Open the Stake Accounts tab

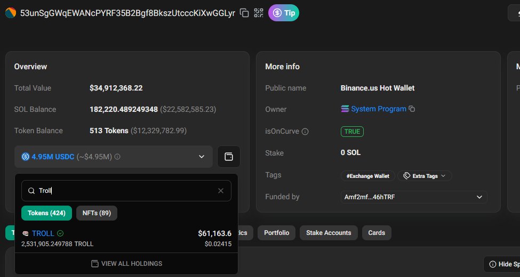(329, 233)
